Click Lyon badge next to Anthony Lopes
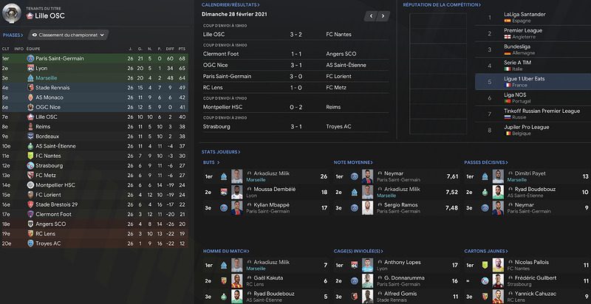 click(355, 265)
